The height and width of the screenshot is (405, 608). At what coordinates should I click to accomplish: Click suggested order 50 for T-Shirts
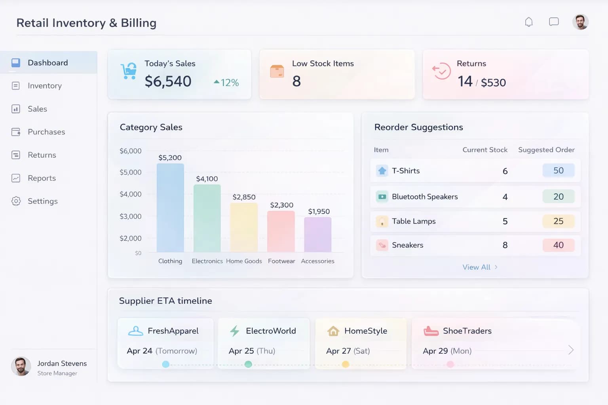click(x=558, y=170)
